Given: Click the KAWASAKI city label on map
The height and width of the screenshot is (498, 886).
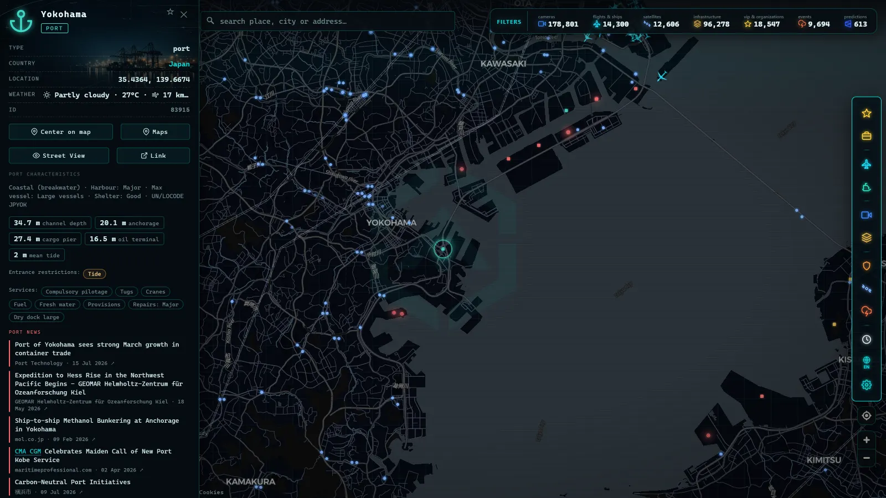Looking at the screenshot, I should (503, 64).
